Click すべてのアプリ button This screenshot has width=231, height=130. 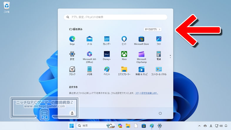click(153, 29)
